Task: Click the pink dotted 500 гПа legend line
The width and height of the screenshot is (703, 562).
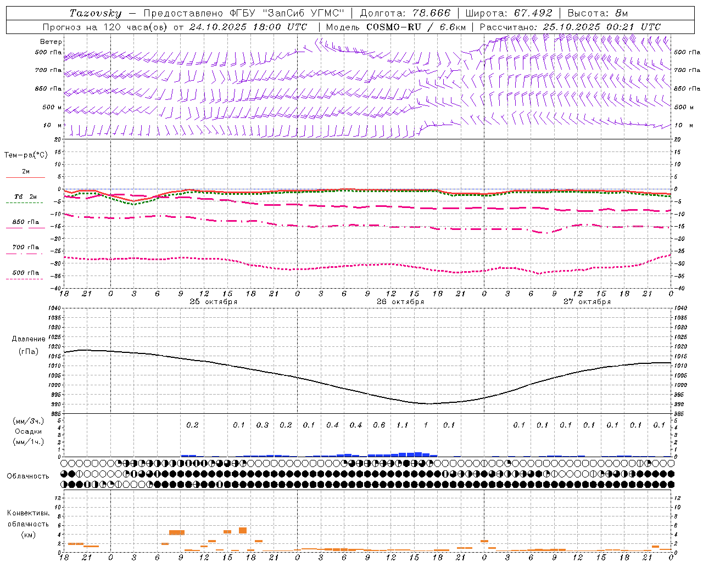Action: (x=24, y=279)
